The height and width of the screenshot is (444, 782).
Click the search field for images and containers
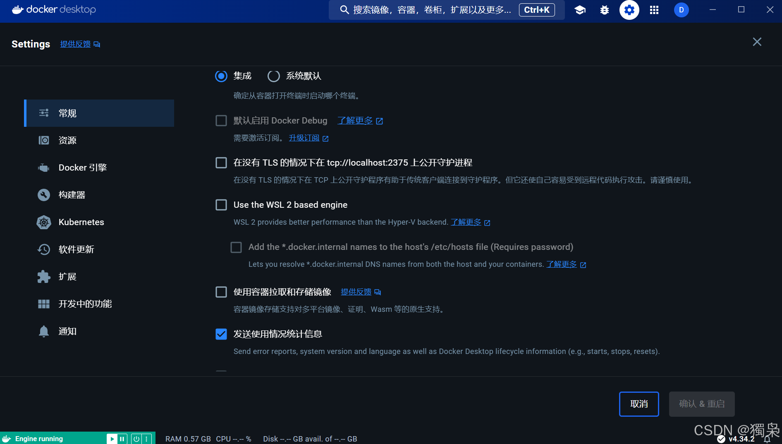447,10
